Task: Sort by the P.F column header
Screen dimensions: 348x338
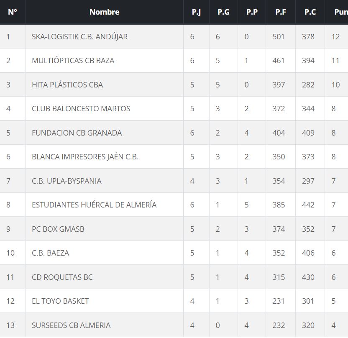Action: [281, 12]
